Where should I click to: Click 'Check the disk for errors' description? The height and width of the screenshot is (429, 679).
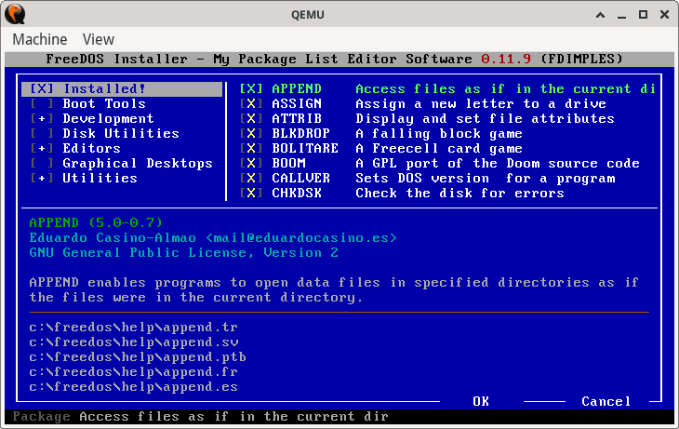point(459,193)
